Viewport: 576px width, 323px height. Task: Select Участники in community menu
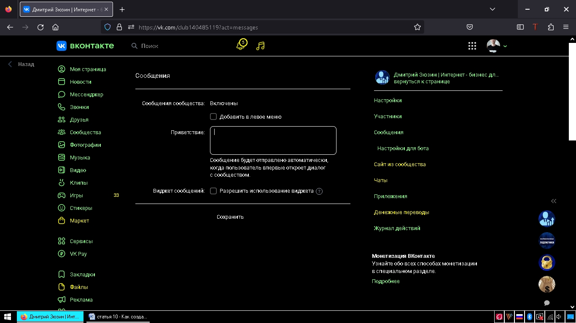pyautogui.click(x=388, y=116)
